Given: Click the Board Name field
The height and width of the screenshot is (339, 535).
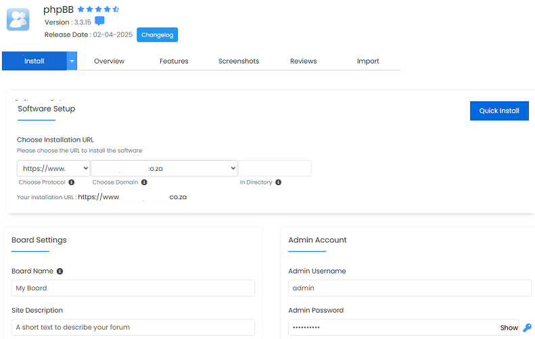Looking at the screenshot, I should click(x=133, y=288).
